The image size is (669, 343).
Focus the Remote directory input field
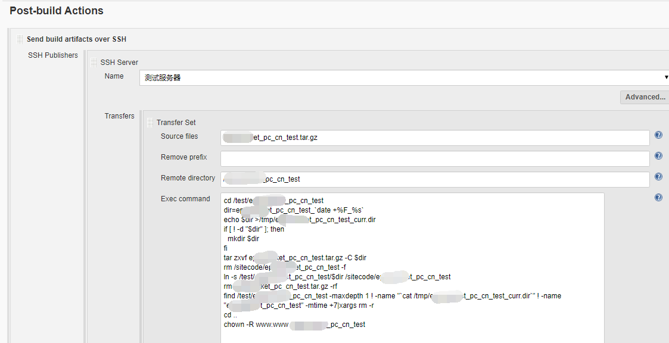(435, 179)
